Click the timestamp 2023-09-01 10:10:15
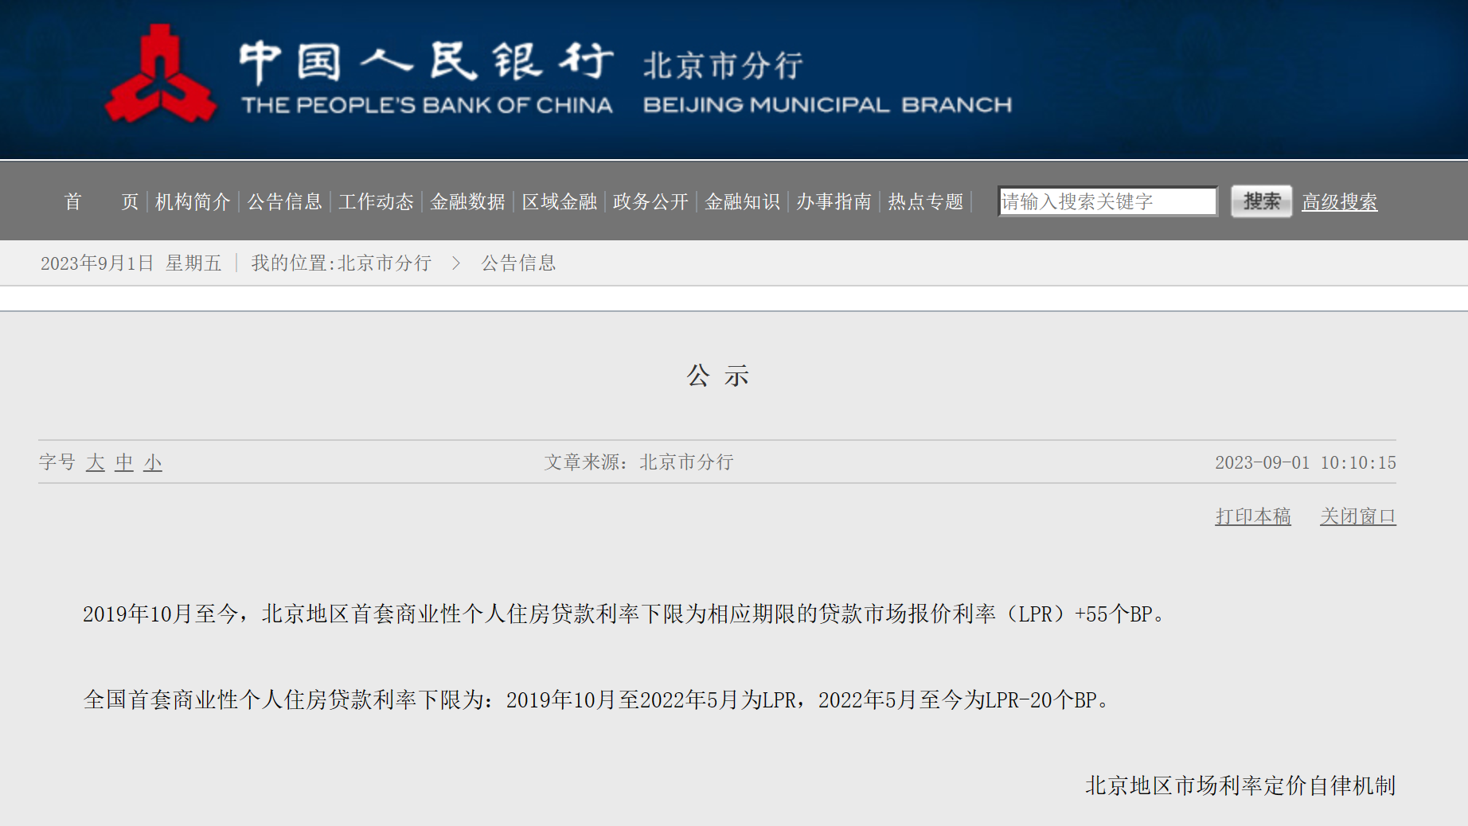The height and width of the screenshot is (826, 1468). tap(1306, 462)
